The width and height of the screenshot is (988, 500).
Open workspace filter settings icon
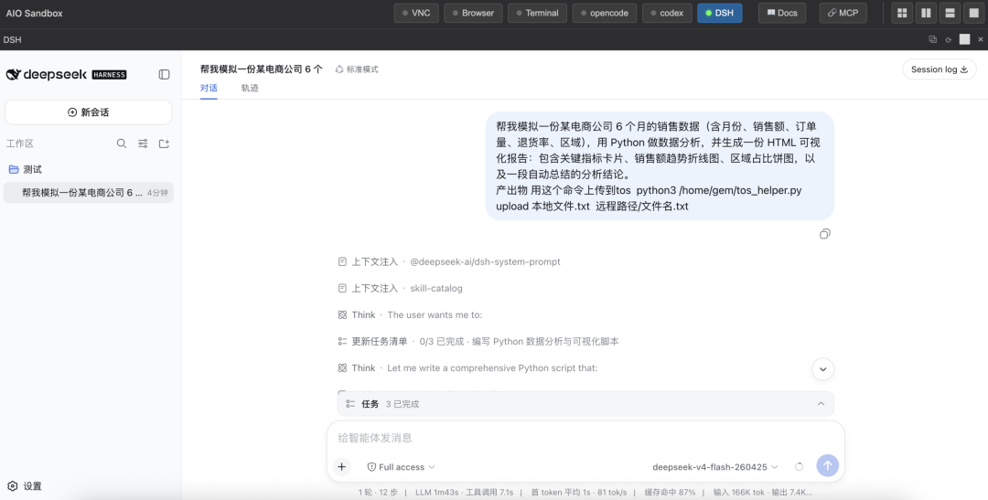(143, 144)
